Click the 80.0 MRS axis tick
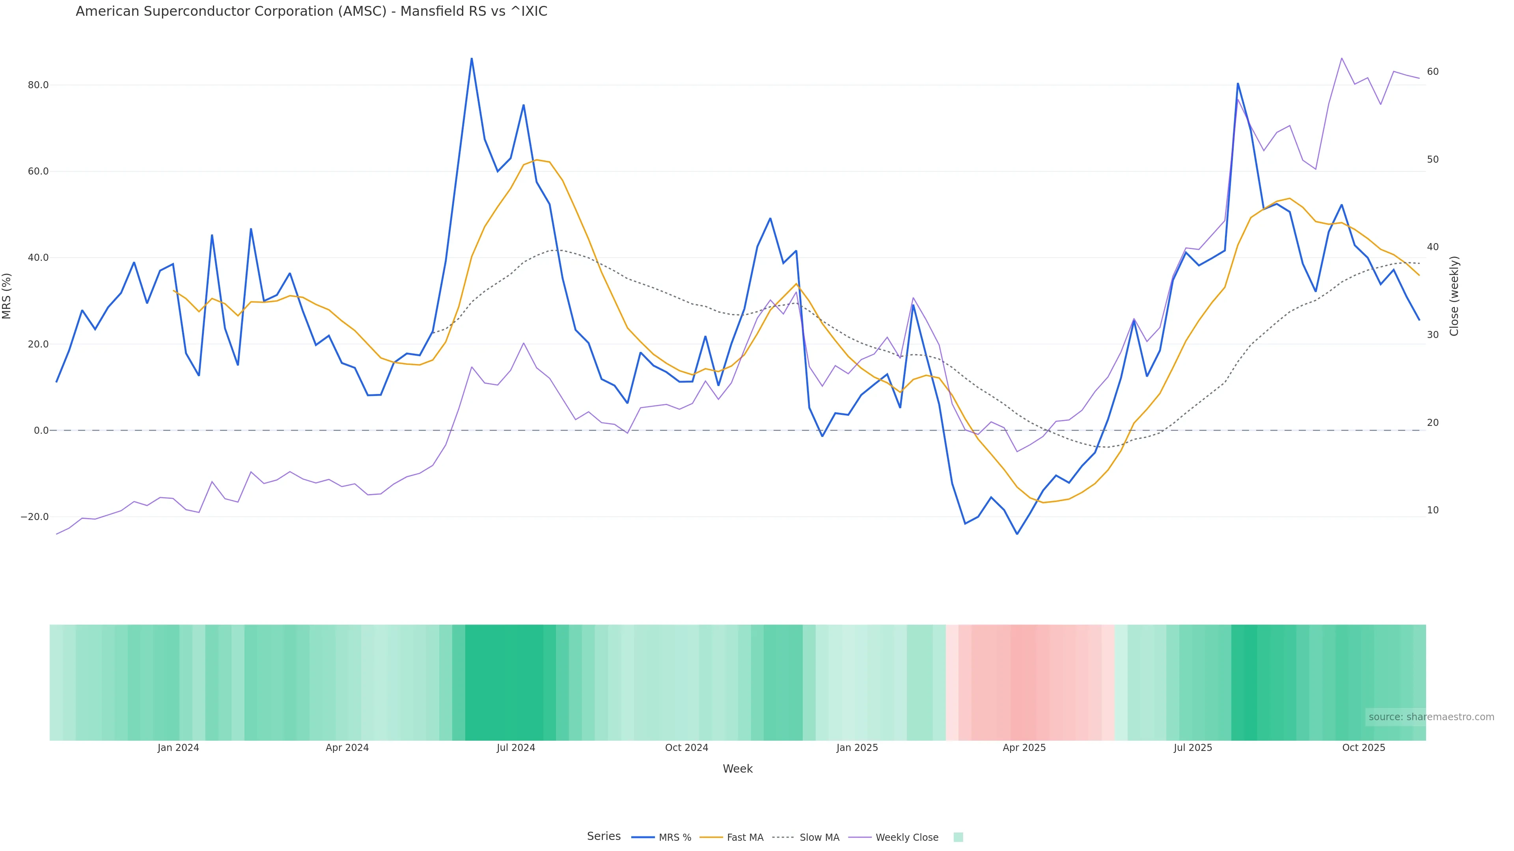The width and height of the screenshot is (1514, 851). [38, 85]
